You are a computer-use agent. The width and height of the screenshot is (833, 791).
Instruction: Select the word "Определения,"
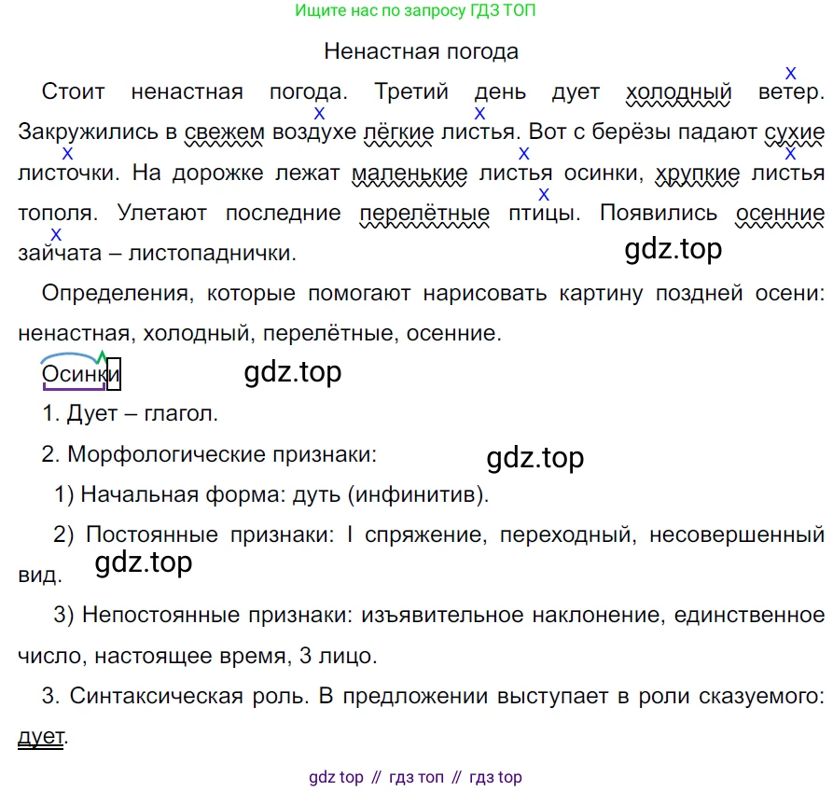[x=118, y=293]
